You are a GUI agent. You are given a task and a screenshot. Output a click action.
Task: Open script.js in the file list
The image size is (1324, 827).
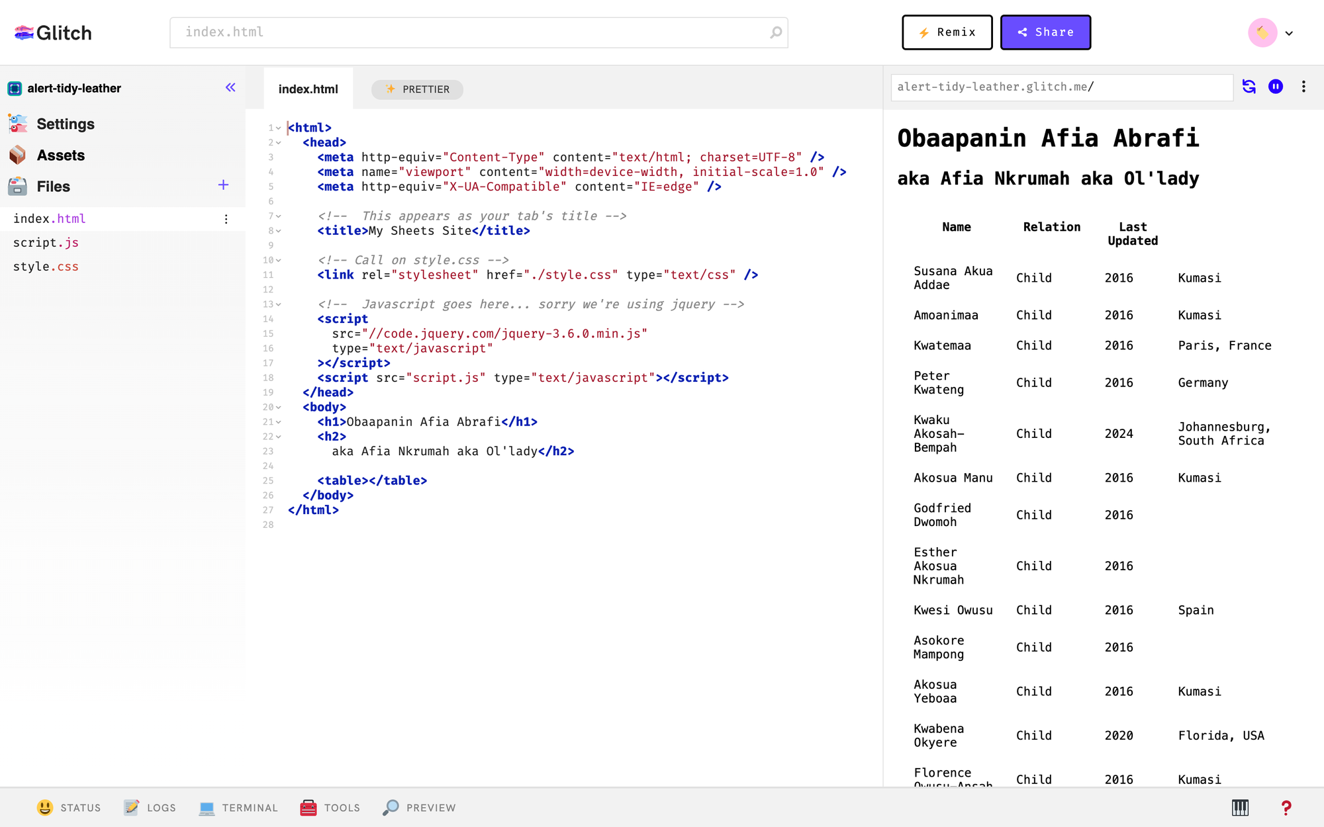tap(46, 243)
